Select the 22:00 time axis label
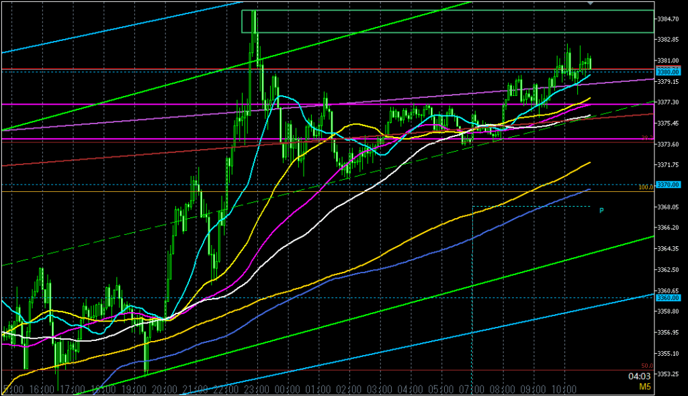Screen dimensions: 688x396 click(x=226, y=389)
